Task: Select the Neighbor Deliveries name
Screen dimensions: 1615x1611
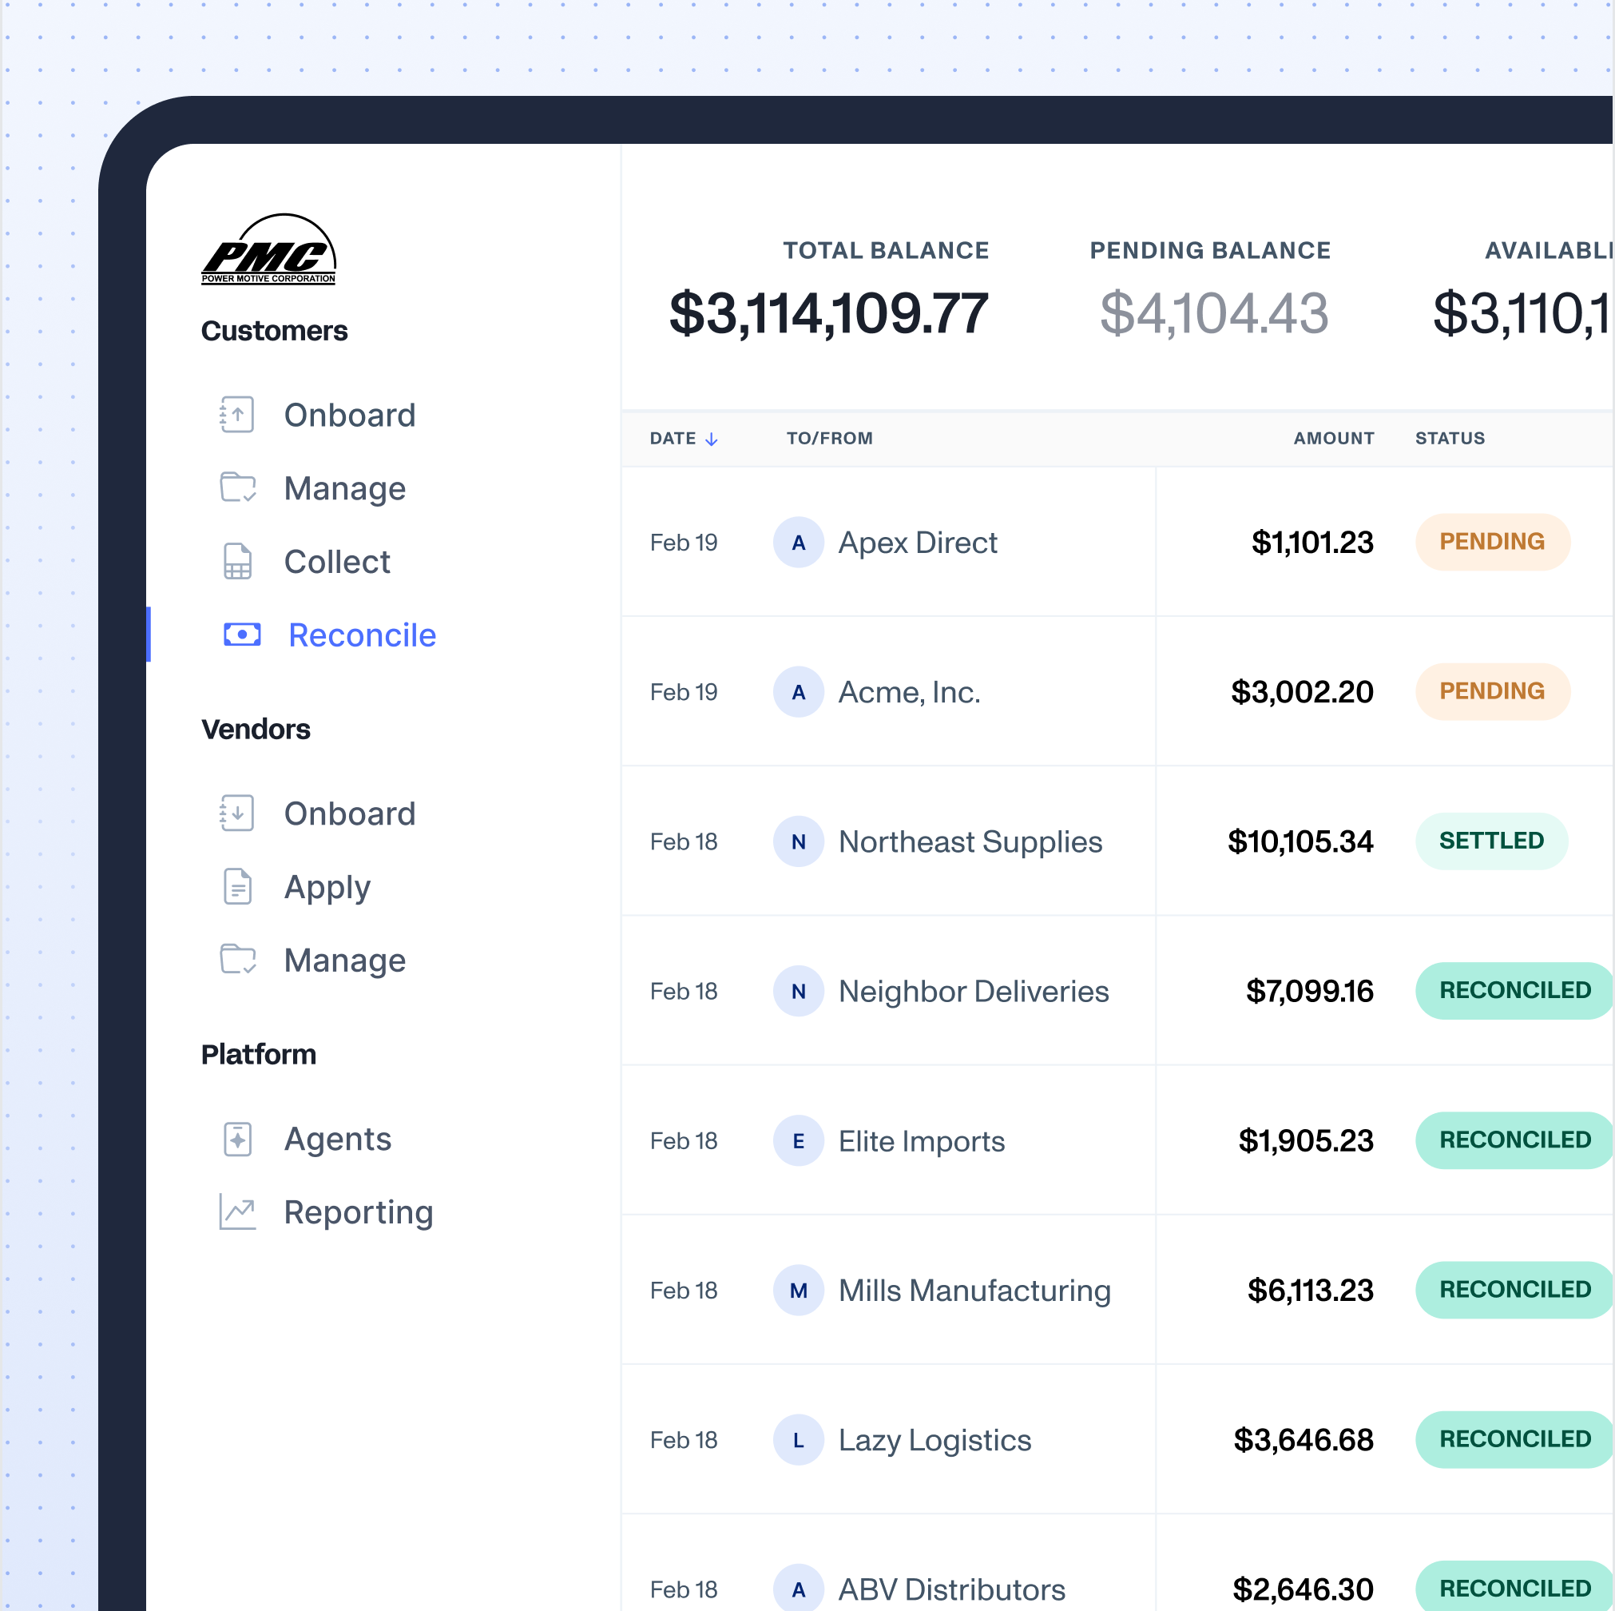Action: tap(974, 992)
